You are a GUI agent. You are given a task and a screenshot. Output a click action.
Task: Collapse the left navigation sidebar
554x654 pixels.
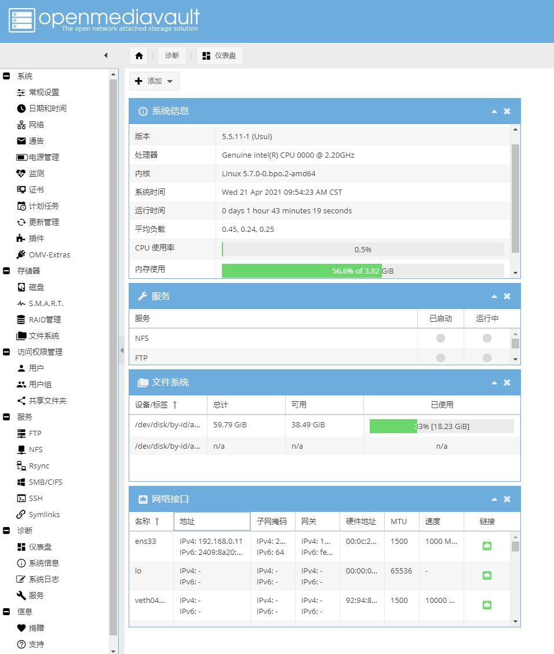[105, 56]
